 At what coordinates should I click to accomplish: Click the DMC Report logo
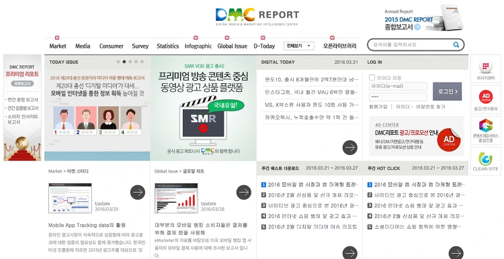[257, 17]
